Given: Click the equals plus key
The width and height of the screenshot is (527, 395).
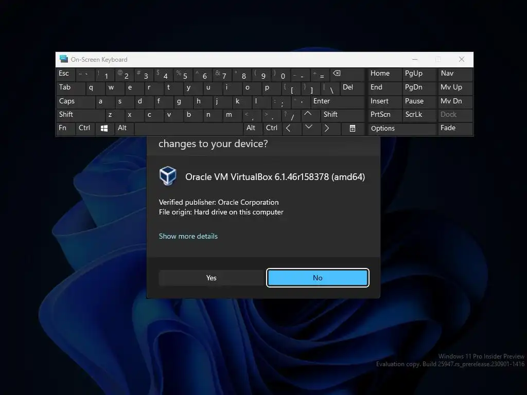Looking at the screenshot, I should 319,74.
